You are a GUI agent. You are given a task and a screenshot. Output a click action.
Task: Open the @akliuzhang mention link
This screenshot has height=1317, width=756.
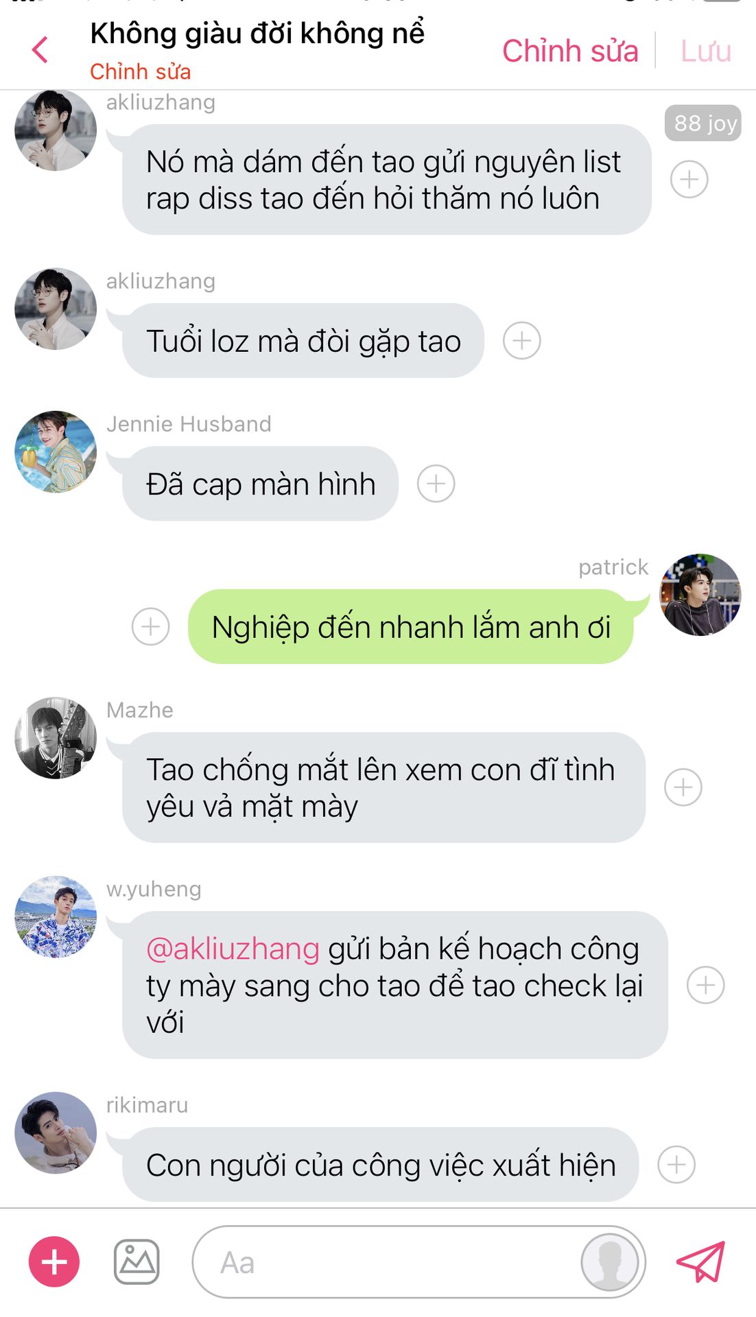tap(233, 949)
